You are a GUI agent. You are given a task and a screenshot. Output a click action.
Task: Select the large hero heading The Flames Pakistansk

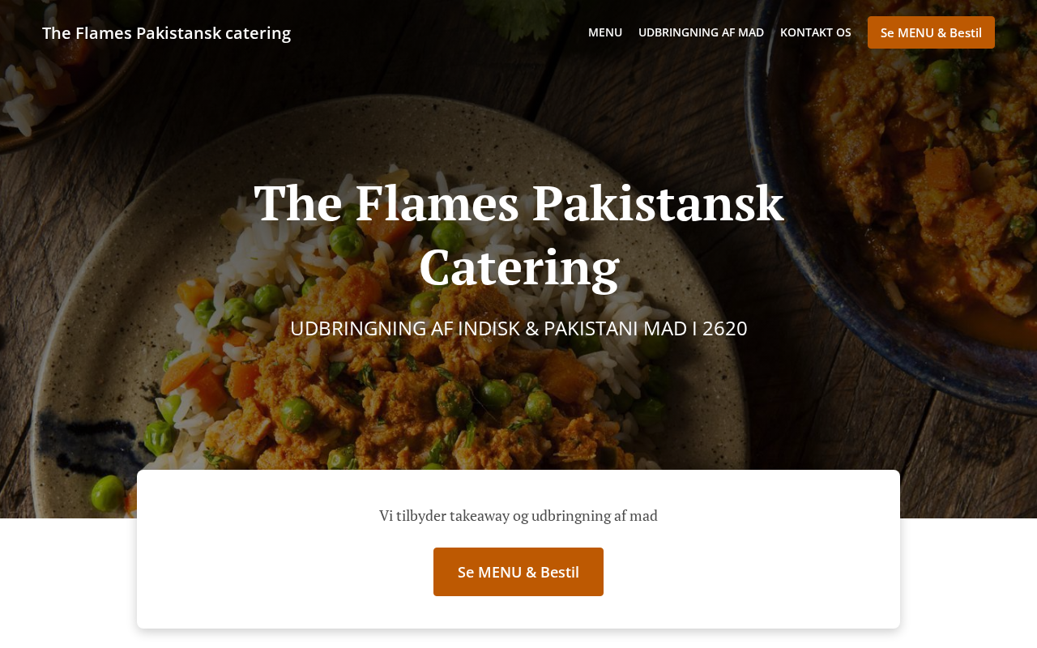click(x=518, y=202)
